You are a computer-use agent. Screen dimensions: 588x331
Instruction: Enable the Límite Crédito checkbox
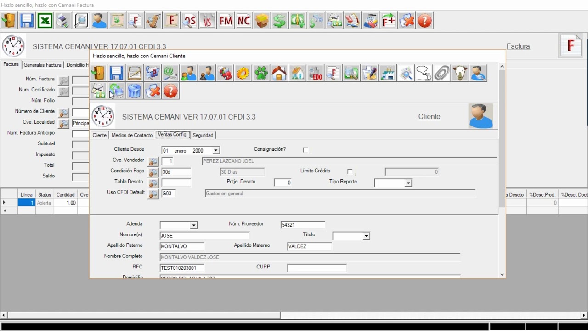(x=350, y=171)
